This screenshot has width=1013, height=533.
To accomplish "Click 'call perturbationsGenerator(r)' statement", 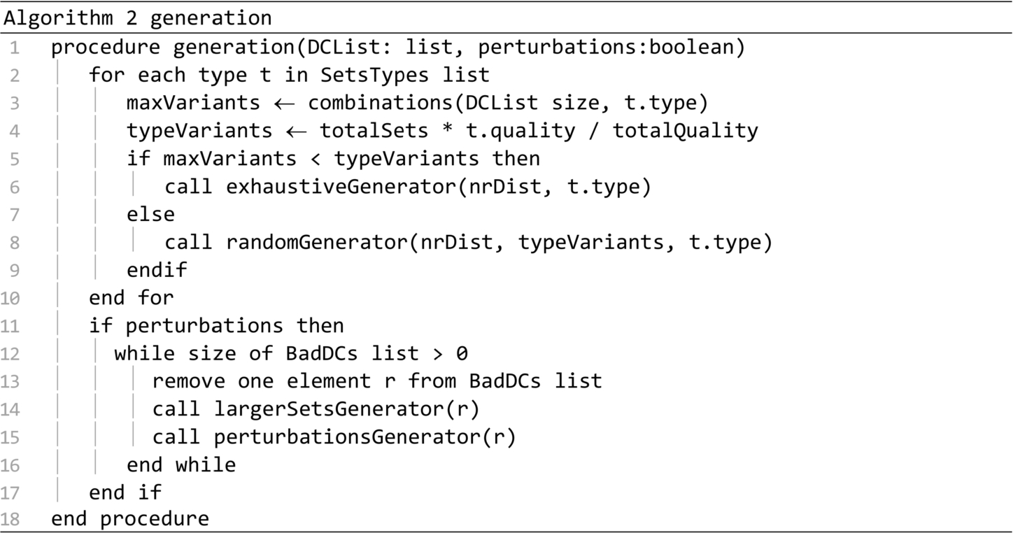I will [334, 436].
